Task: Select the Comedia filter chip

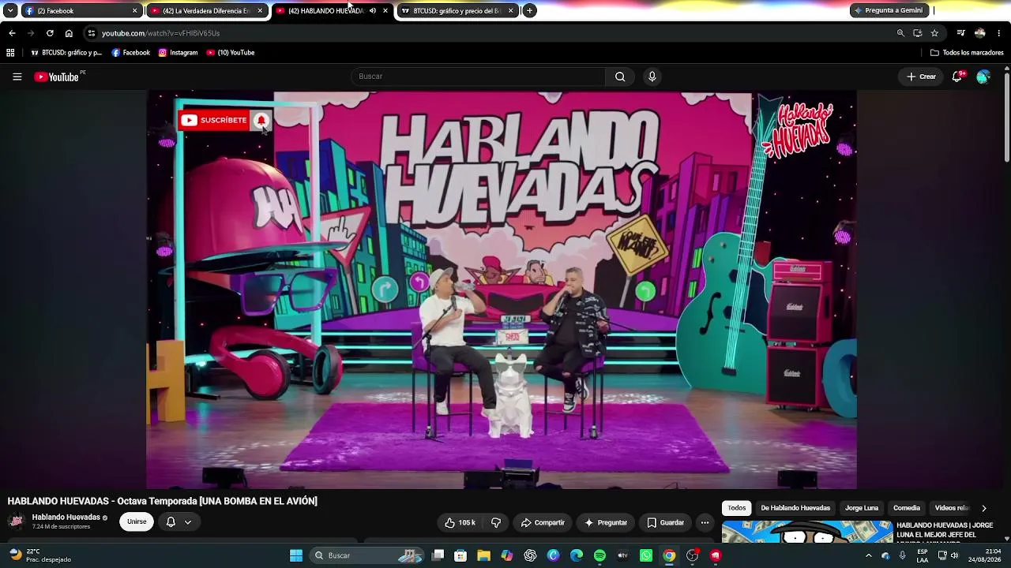Action: 907,508
